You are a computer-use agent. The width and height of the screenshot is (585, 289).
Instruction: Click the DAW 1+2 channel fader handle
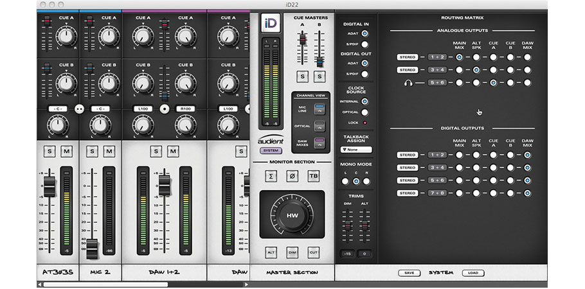click(x=165, y=186)
